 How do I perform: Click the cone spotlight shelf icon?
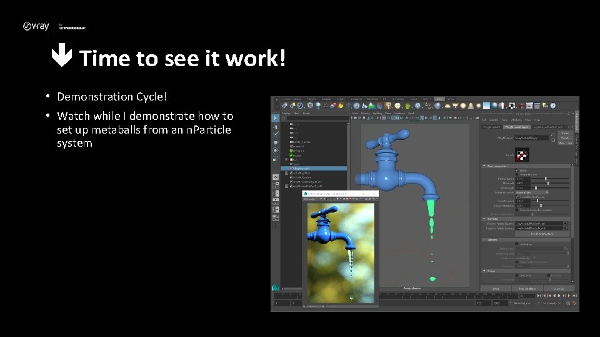click(471, 106)
